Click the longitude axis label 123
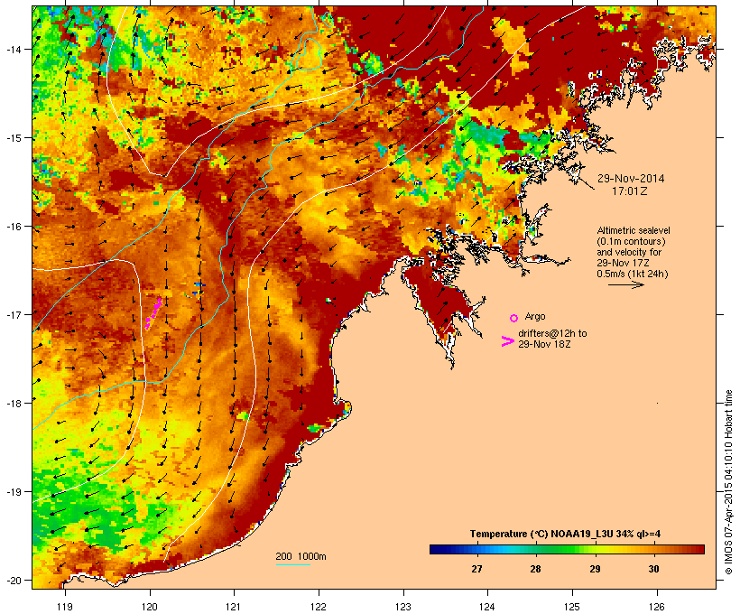 click(x=403, y=607)
